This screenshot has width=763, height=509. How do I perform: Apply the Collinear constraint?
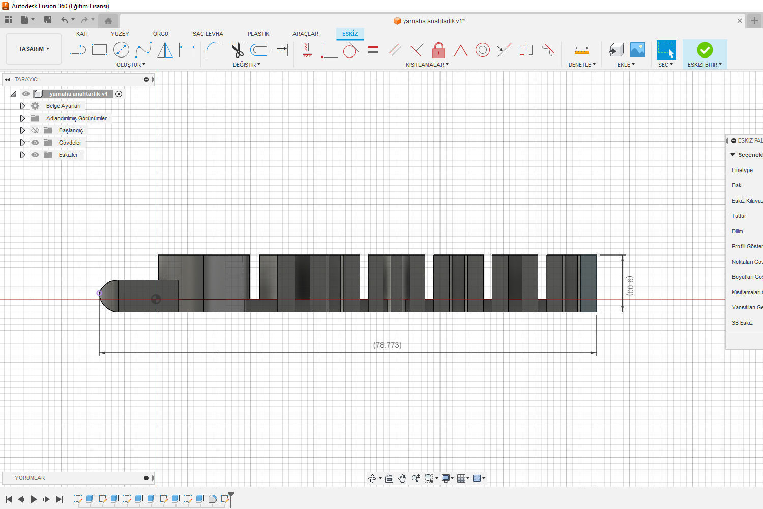pos(504,50)
